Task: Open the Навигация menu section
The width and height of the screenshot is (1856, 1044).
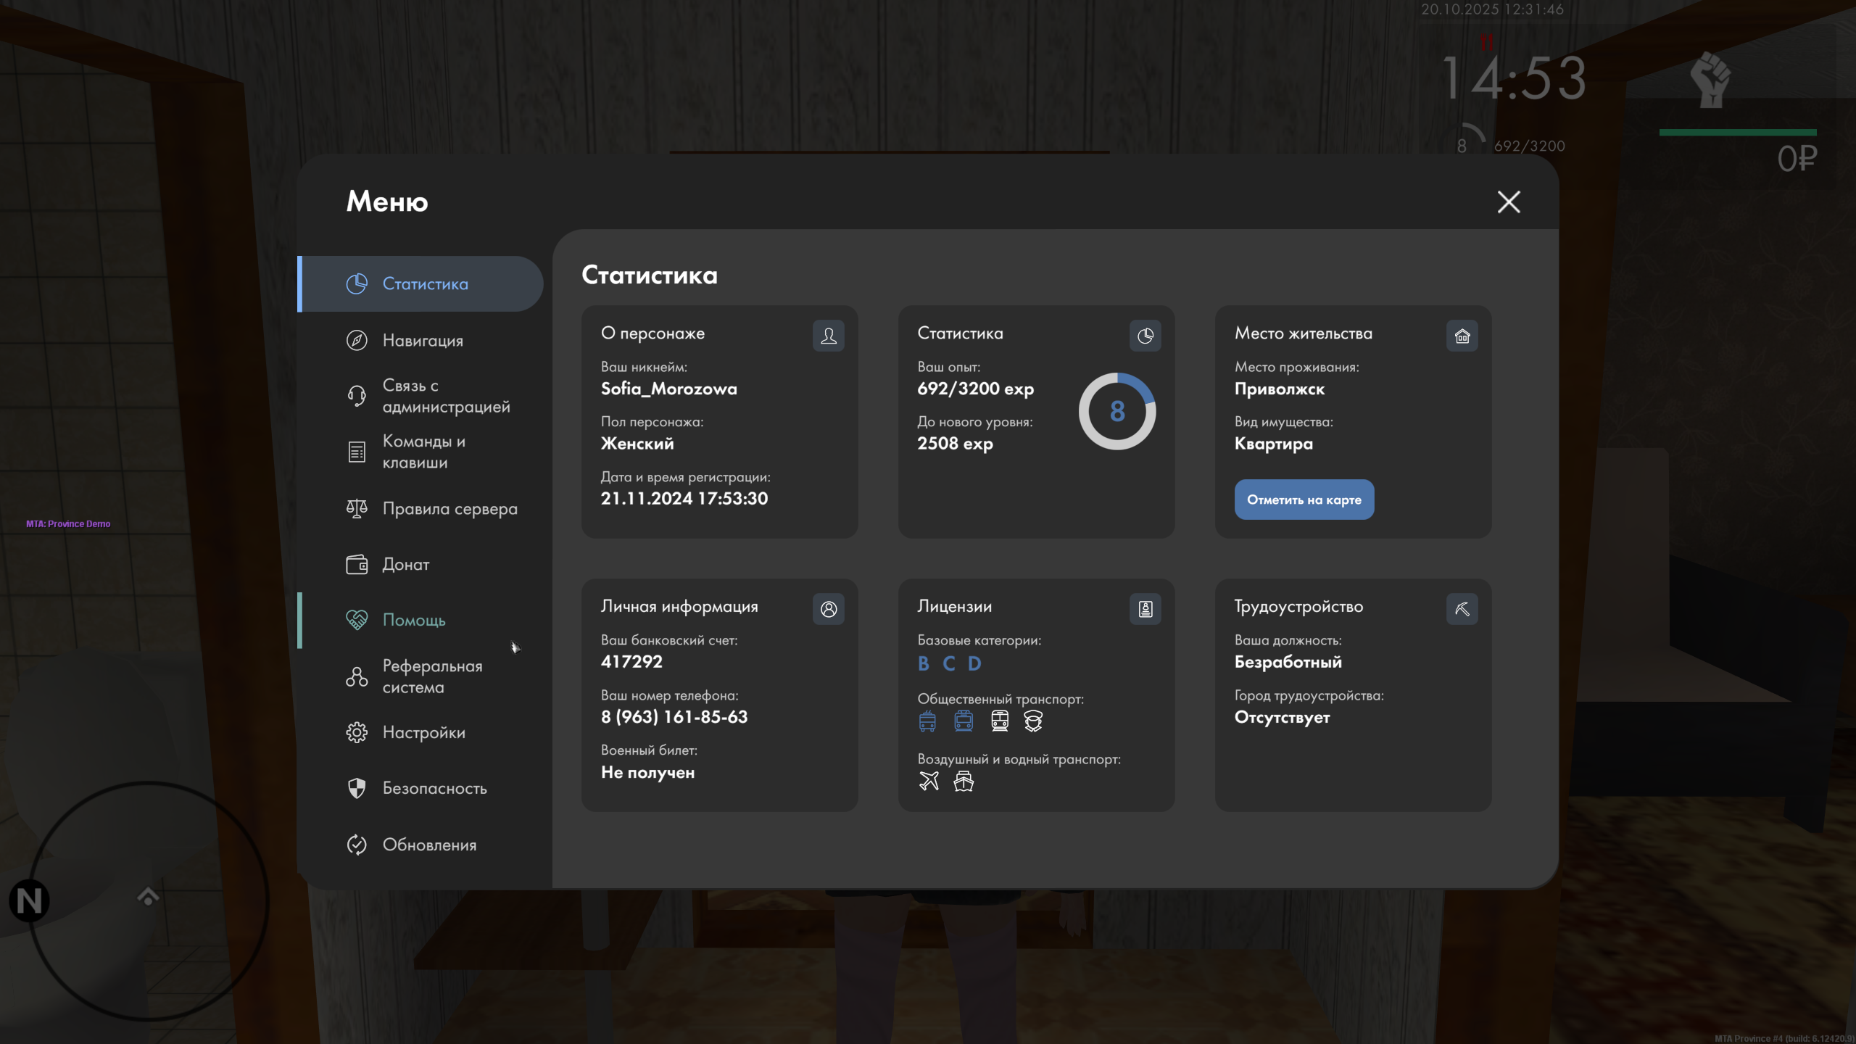Action: pyautogui.click(x=422, y=340)
